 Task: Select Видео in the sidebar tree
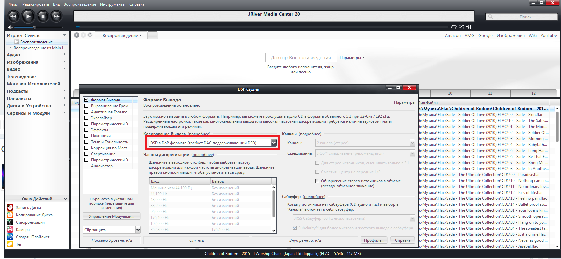[14, 69]
